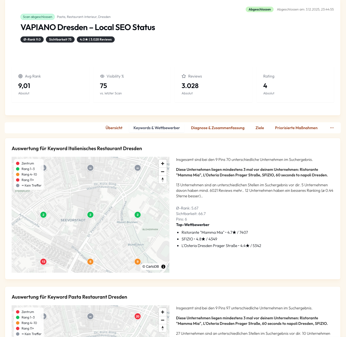Image resolution: width=346 pixels, height=337 pixels.
Task: Open the map attribution info icon
Action: click(163, 267)
